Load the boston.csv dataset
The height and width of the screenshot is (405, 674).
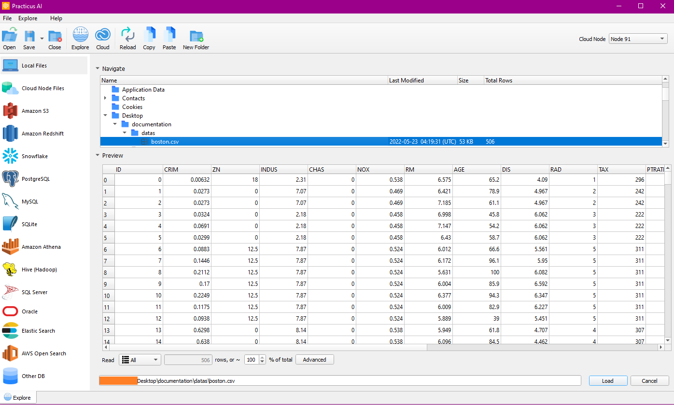click(607, 380)
